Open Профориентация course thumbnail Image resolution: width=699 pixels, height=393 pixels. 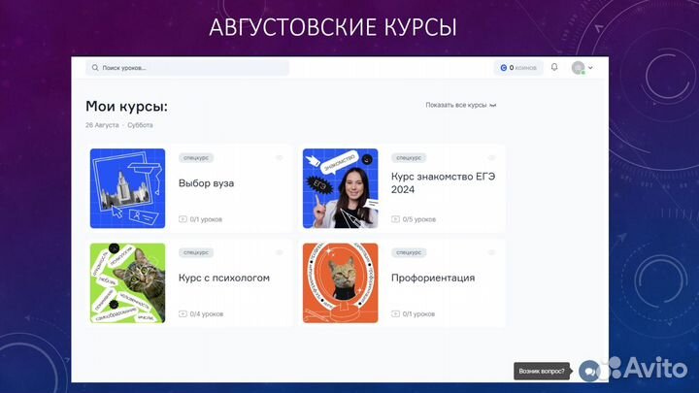(340, 283)
